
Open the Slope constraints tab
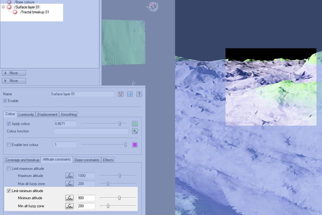(x=87, y=160)
